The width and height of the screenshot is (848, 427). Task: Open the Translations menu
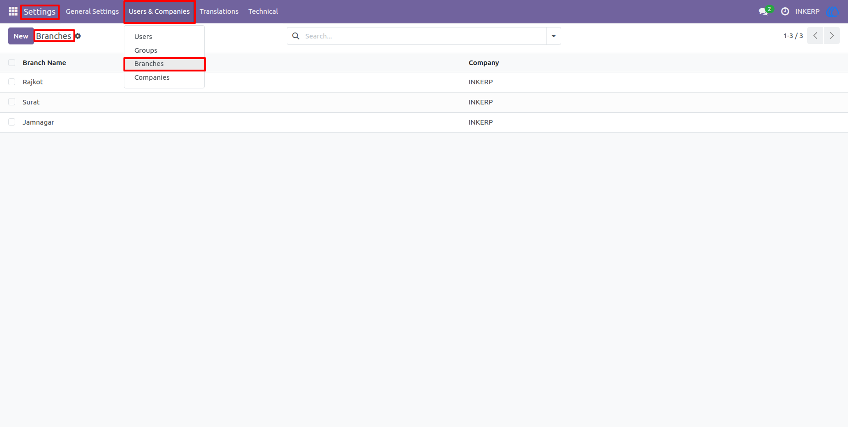pyautogui.click(x=219, y=11)
